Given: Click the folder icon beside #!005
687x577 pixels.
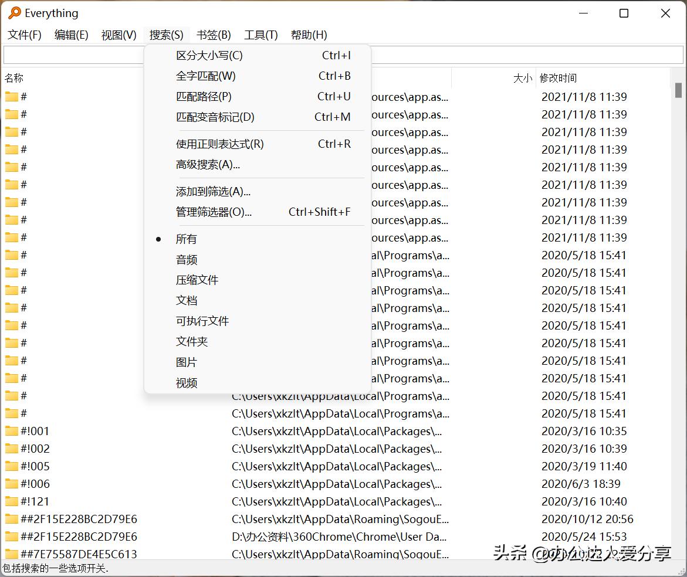Looking at the screenshot, I should point(11,466).
